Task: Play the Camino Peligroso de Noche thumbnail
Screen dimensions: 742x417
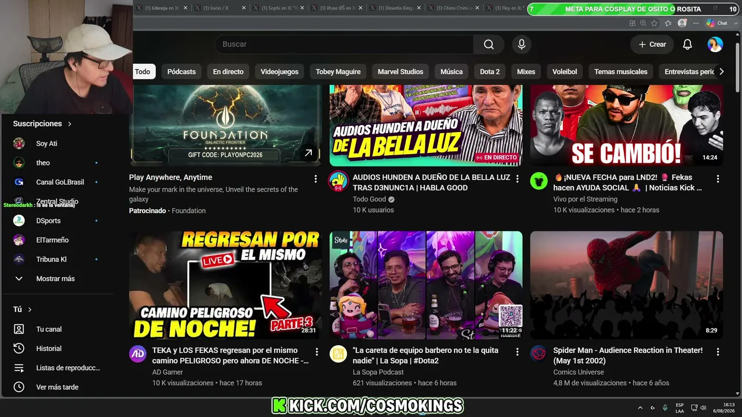Action: [225, 286]
